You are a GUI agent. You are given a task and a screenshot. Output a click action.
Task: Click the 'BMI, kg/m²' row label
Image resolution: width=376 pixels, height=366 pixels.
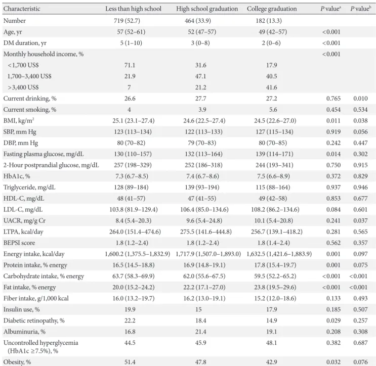[x=19, y=121]
